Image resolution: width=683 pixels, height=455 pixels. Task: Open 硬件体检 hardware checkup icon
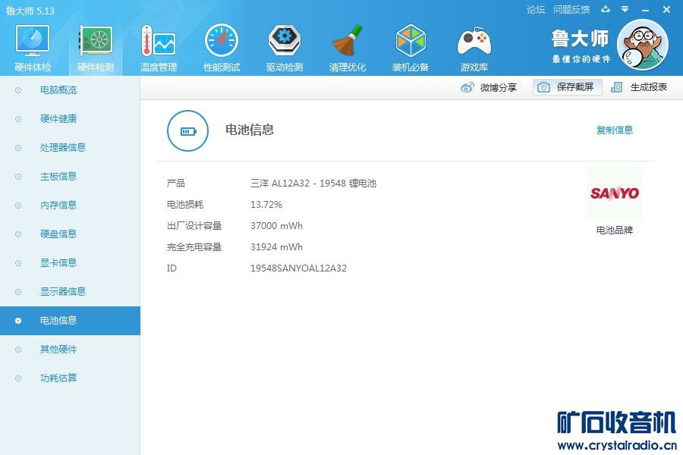pos(33,41)
